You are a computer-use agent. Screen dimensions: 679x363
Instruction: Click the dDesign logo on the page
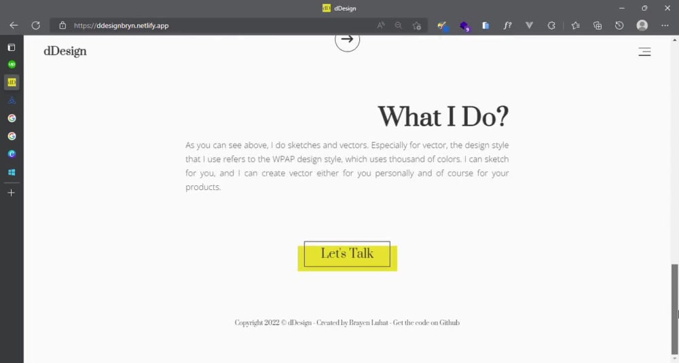65,52
